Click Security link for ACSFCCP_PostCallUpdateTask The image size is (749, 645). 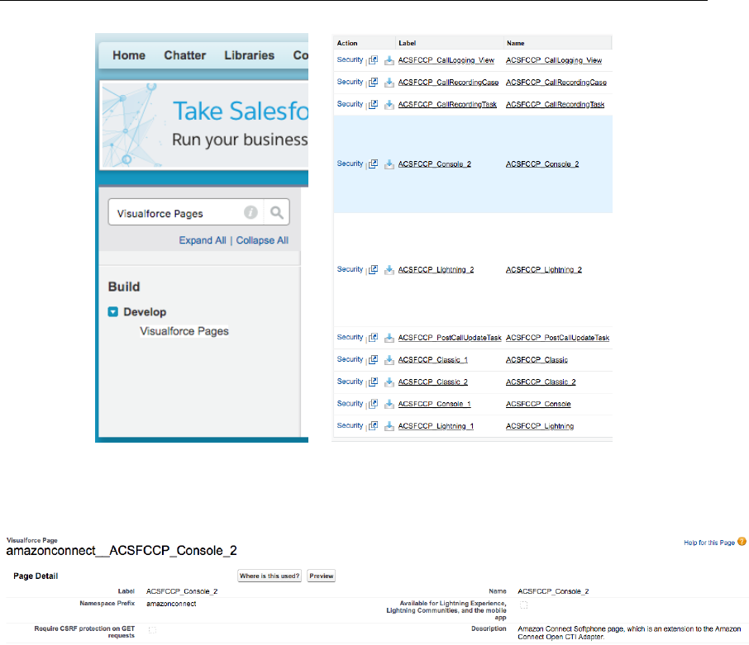click(350, 337)
